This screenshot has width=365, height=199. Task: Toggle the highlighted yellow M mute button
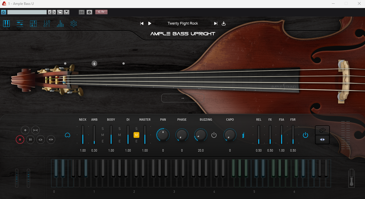[x=136, y=135]
